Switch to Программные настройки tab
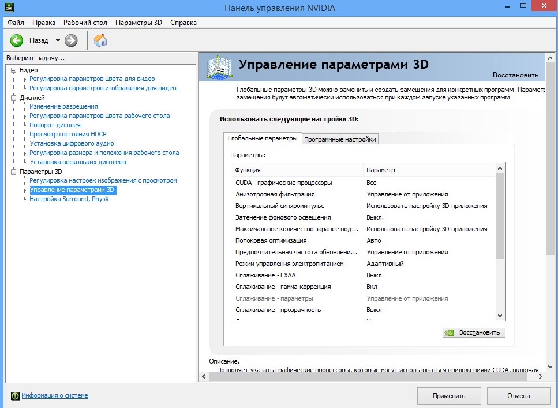The height and width of the screenshot is (408, 558). tap(340, 139)
